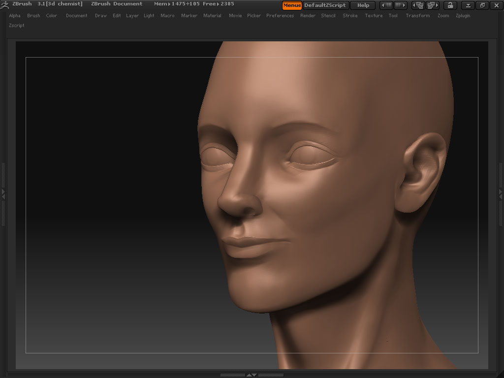Toggle the Menus button off

coord(292,5)
